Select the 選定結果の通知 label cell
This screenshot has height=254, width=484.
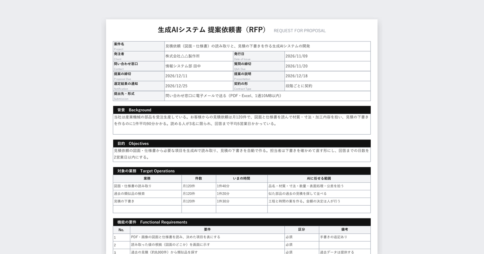pos(139,86)
